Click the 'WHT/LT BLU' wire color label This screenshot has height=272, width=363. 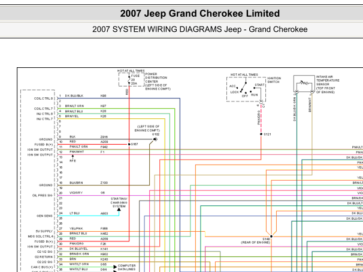tap(78, 269)
